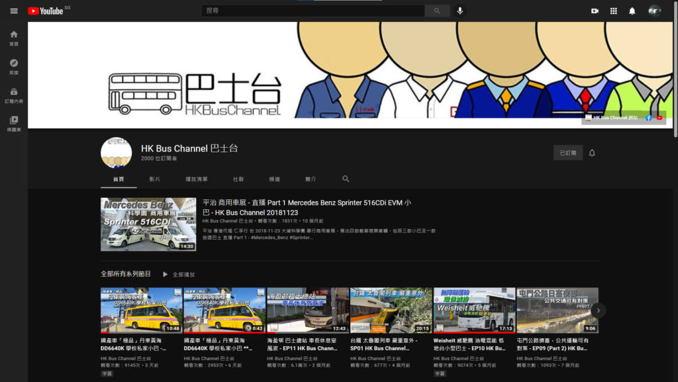Open the hamburger guide menu
The height and width of the screenshot is (382, 678).
click(x=14, y=11)
